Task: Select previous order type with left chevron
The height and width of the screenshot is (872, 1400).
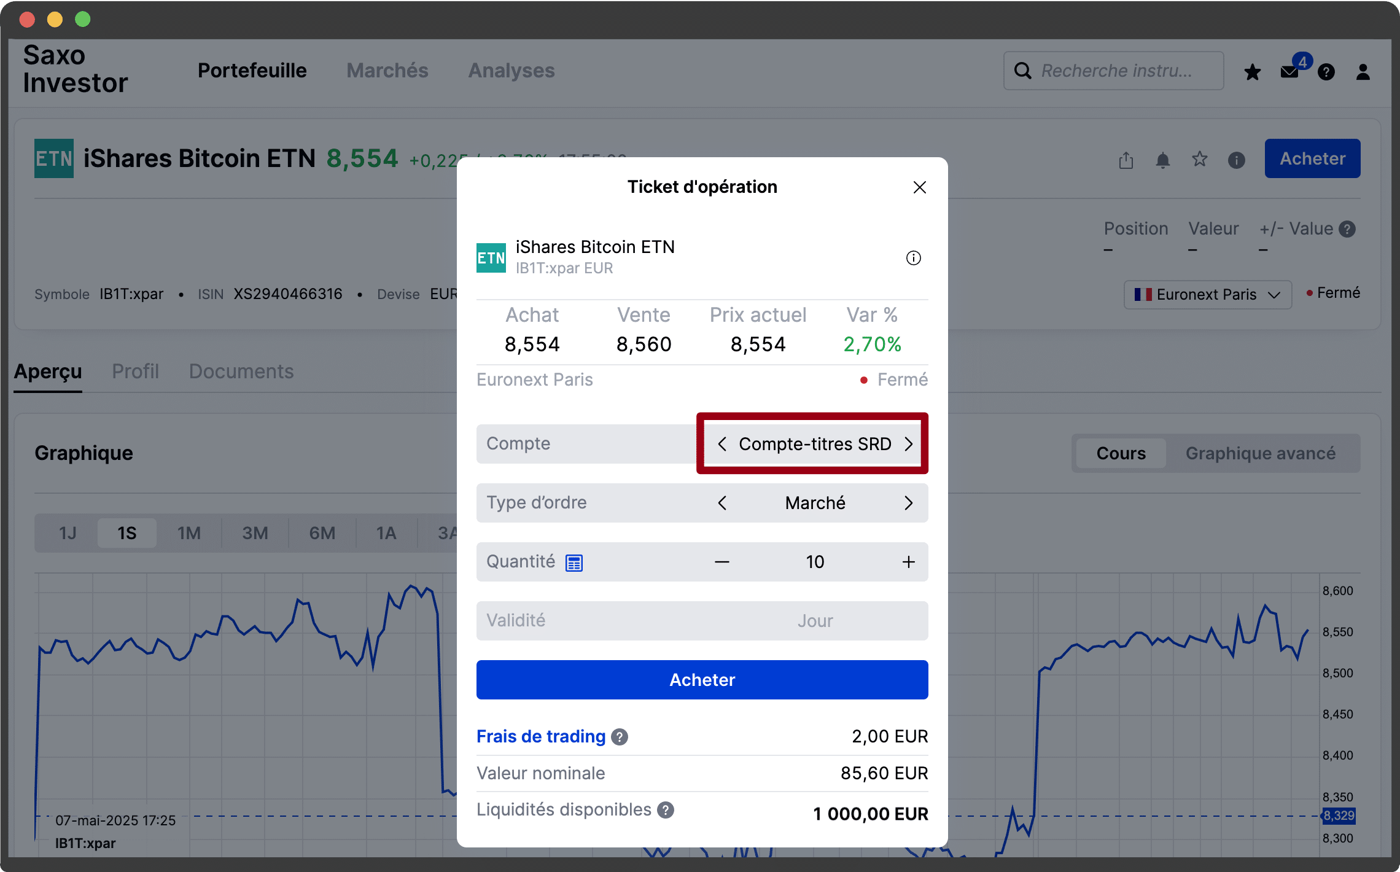Action: coord(722,503)
